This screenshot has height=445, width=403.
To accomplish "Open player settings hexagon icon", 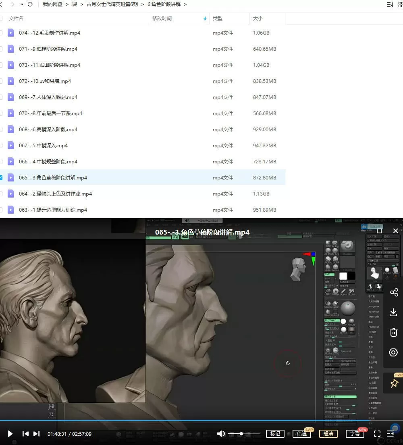I will coord(394,353).
